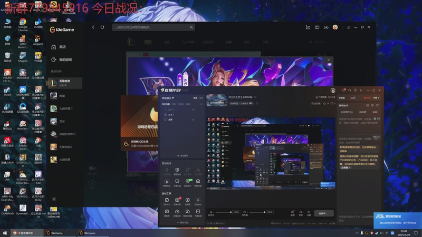Screen dimensions: 422x237
Task: Open Steam desktop icon
Action: 7,91
